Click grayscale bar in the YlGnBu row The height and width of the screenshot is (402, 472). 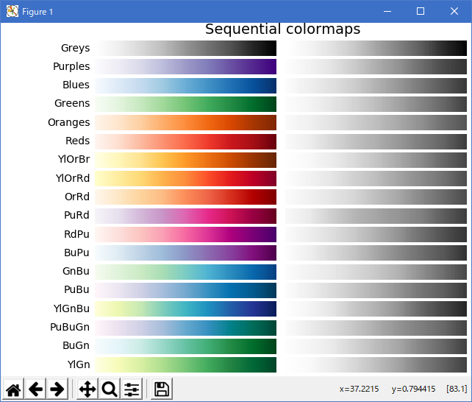376,309
